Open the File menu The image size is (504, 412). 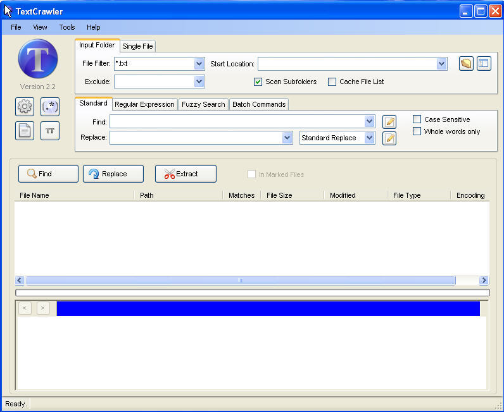pos(16,27)
